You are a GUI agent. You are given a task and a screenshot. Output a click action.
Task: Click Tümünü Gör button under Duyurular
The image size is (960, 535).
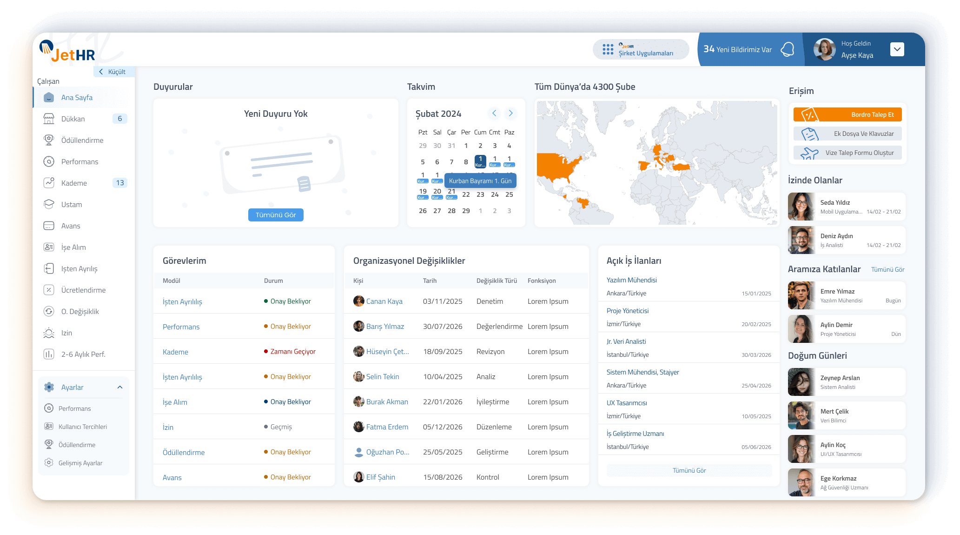pyautogui.click(x=276, y=215)
